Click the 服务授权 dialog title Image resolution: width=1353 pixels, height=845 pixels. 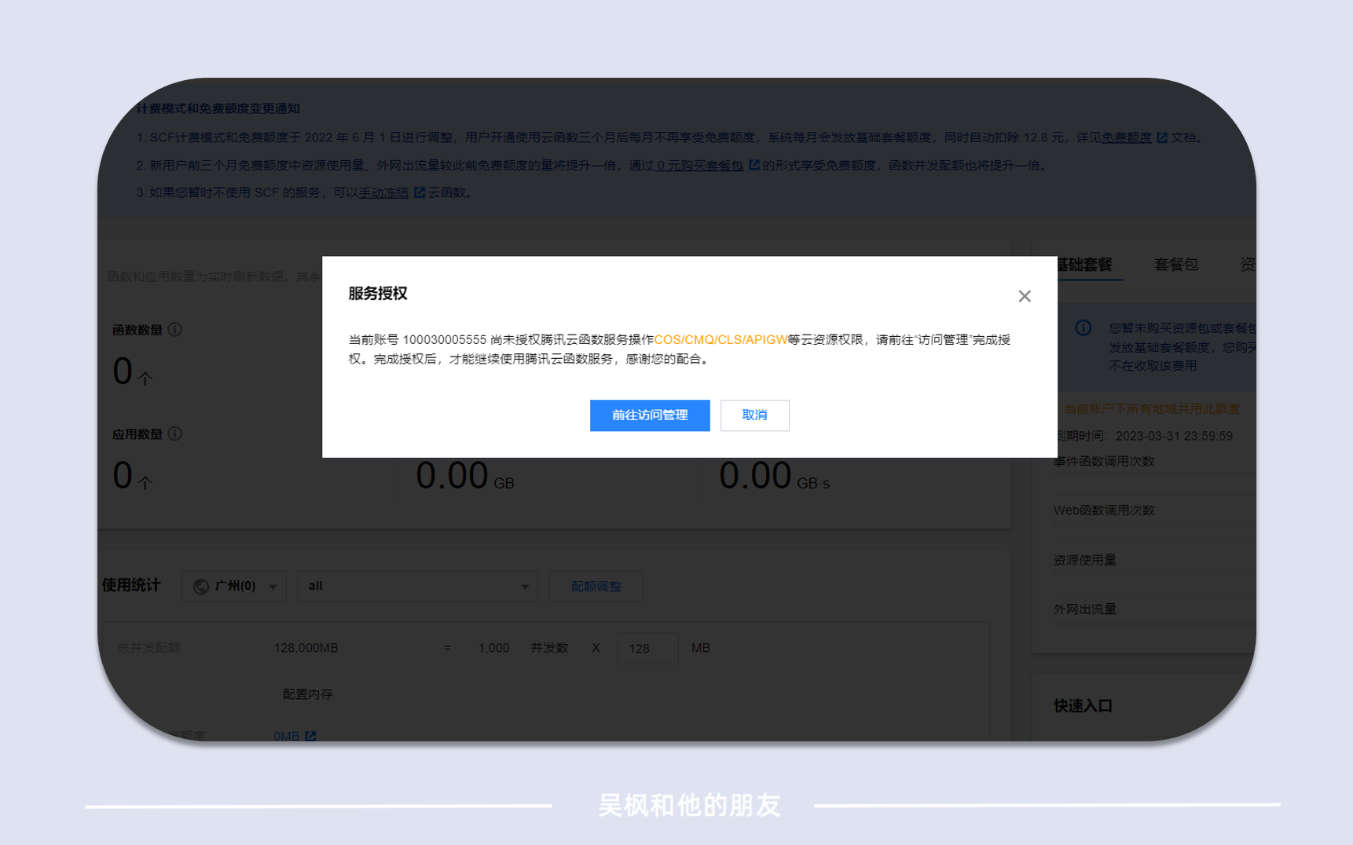pyautogui.click(x=378, y=293)
